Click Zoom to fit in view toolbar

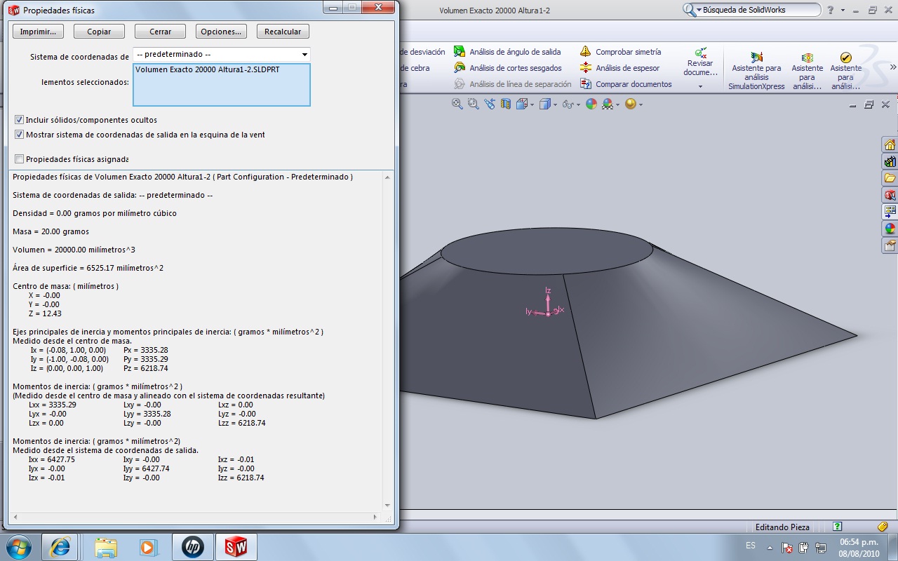[x=457, y=104]
